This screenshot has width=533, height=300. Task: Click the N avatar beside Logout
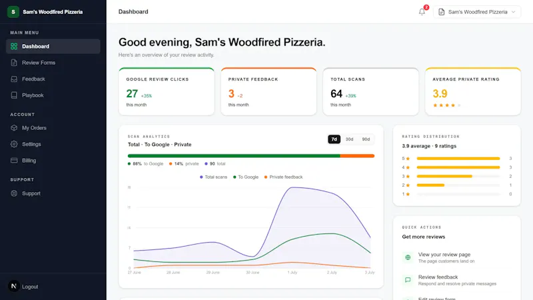point(13,287)
